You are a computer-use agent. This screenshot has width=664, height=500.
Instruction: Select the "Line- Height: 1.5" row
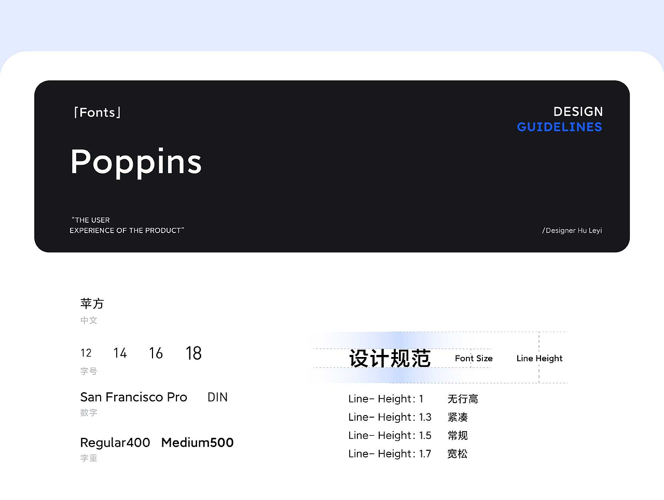[x=390, y=436]
